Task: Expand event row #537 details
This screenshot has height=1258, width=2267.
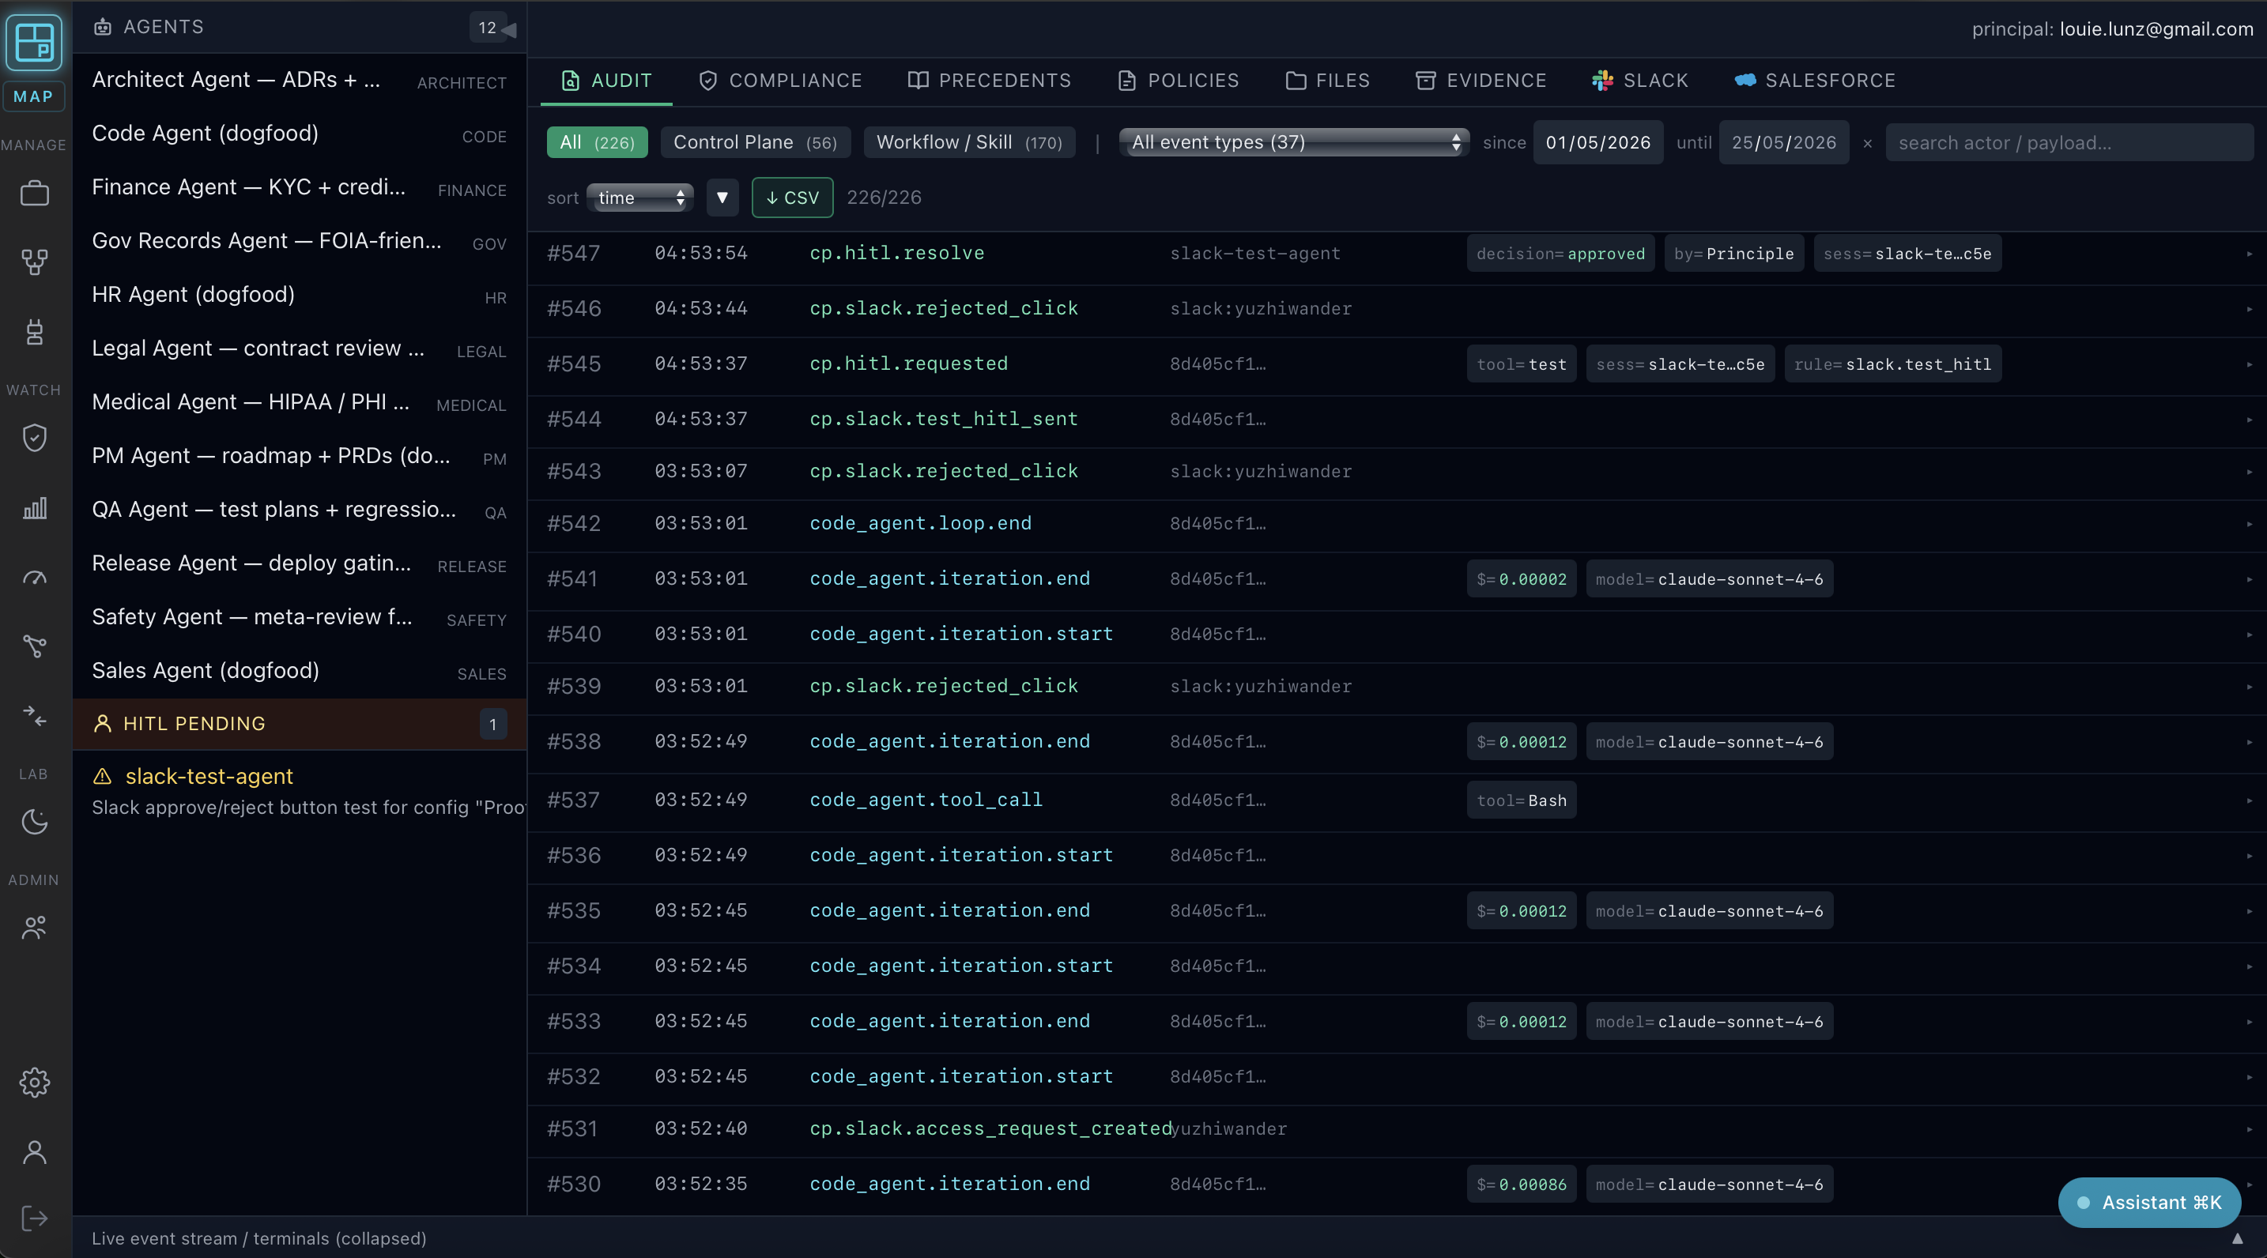Action: point(2249,801)
